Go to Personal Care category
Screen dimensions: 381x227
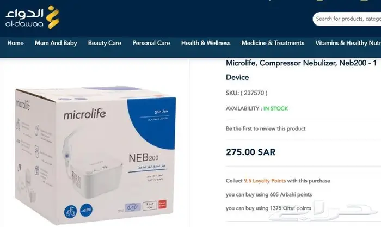point(151,43)
